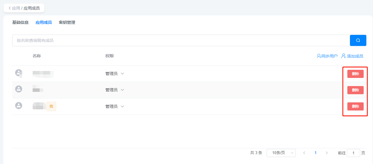The image size is (373, 164).
Task: Switch to the 基础信息 tab
Action: coord(20,22)
